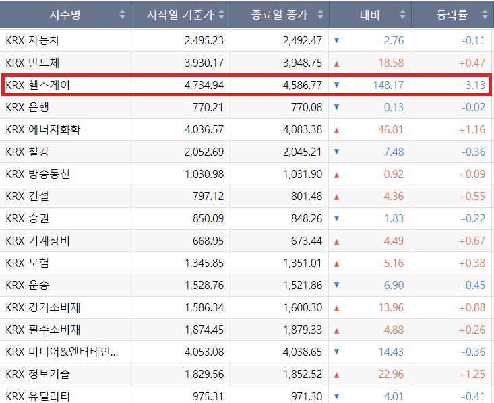494x403 pixels.
Task: Click the 46.81 change value
Action: point(391,129)
